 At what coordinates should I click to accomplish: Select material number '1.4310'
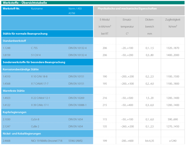click(7, 76)
